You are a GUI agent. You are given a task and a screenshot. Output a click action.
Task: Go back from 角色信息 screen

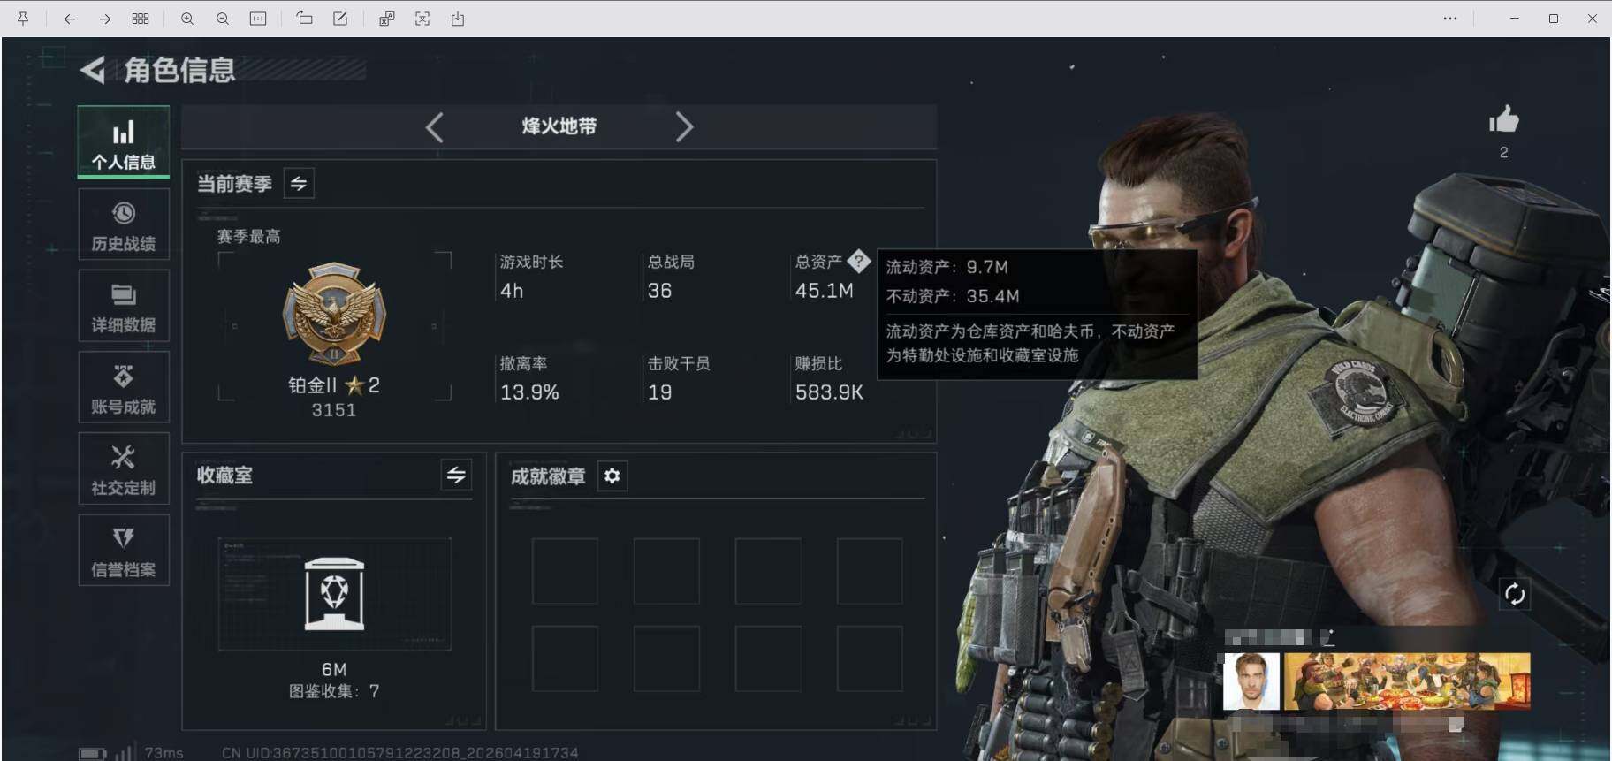point(92,70)
